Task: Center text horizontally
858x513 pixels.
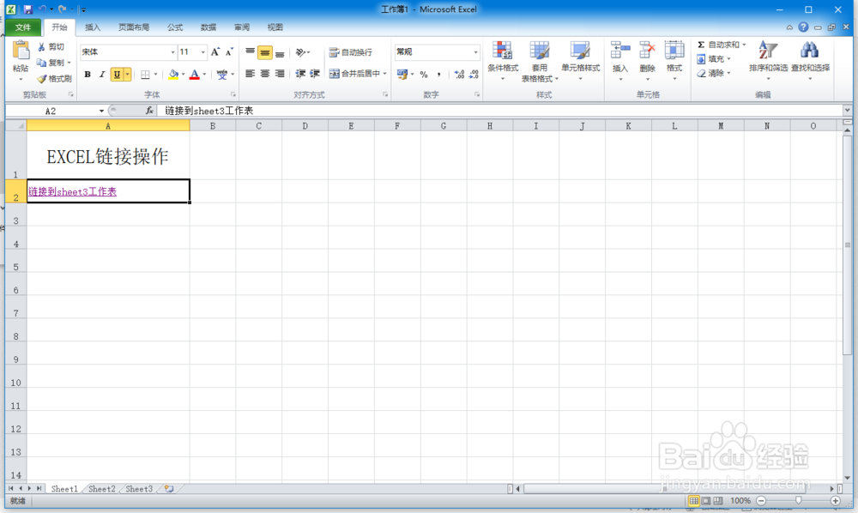Action: [x=265, y=73]
